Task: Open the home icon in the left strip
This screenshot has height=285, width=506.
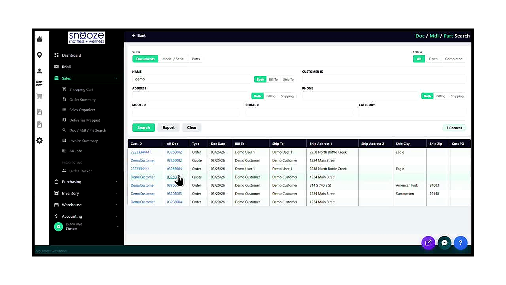Action: point(40,39)
